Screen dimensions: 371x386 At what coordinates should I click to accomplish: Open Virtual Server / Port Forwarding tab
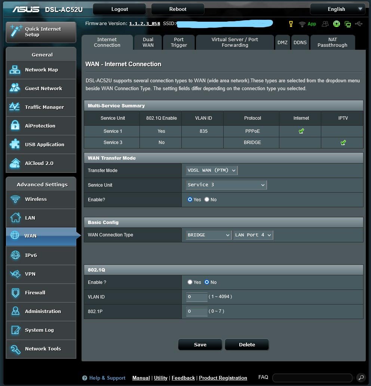coord(235,42)
